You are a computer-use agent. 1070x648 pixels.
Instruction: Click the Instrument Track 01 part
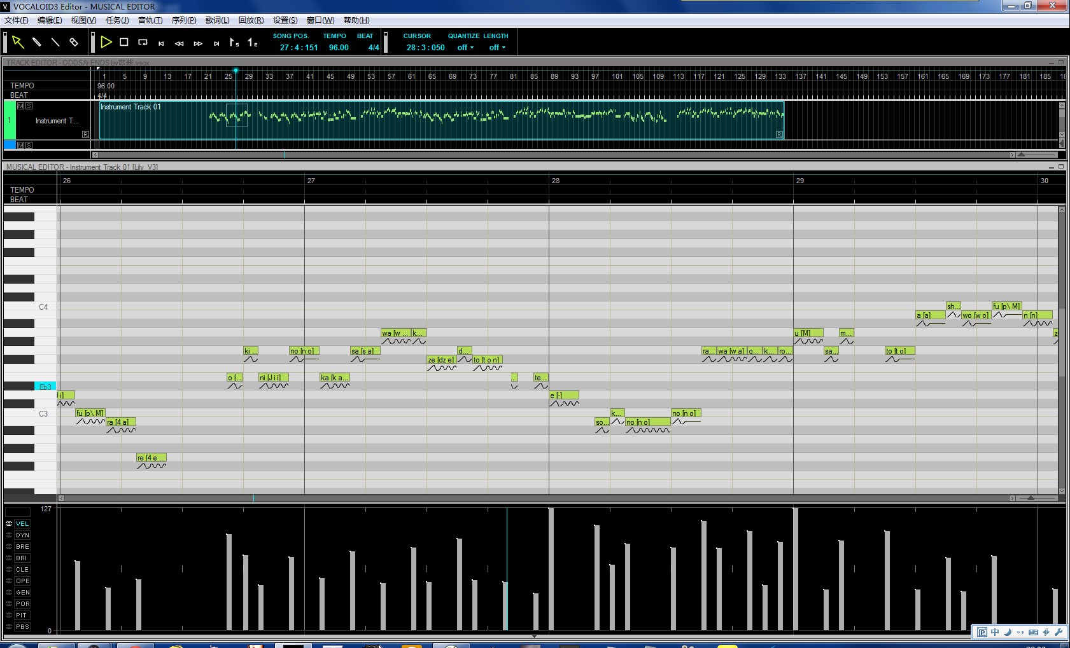pyautogui.click(x=442, y=120)
